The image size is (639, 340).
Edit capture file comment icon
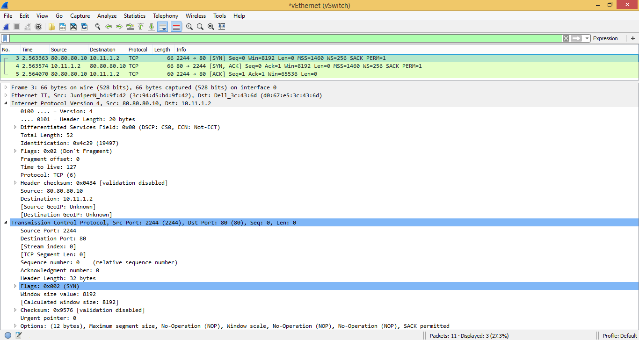pyautogui.click(x=19, y=335)
